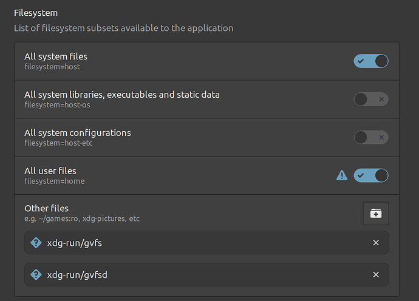Click the All system configurations row title
The image size is (419, 301).
click(77, 132)
